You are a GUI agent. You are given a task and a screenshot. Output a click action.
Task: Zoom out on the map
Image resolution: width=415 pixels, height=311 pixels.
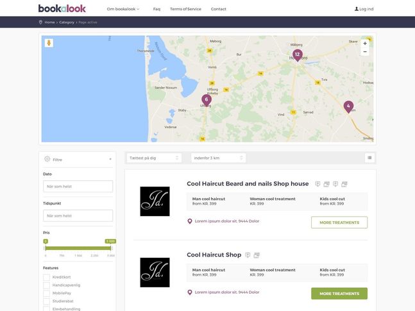(x=365, y=51)
